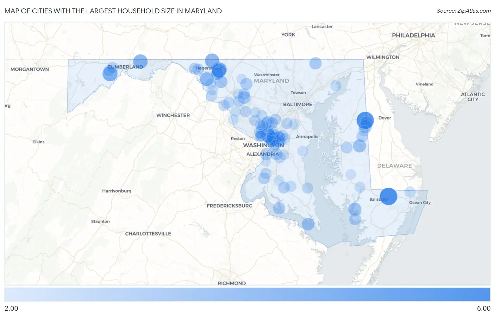The height and width of the screenshot is (316, 495).
Task: Click the ALEXANDRIA city label
Action: pos(262,154)
